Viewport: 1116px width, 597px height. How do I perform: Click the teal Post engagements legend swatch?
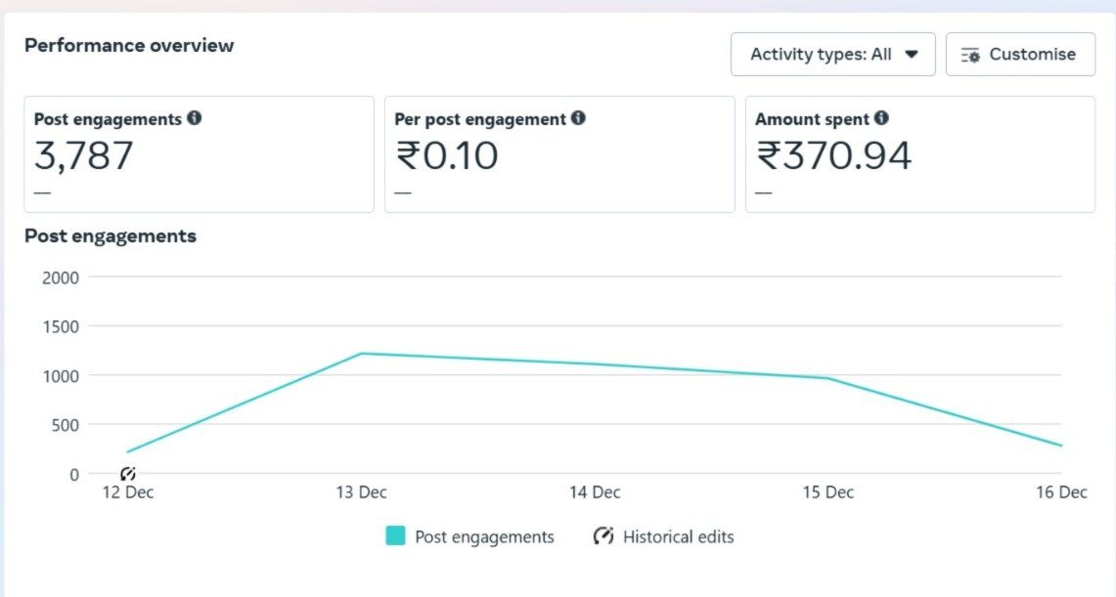point(395,536)
